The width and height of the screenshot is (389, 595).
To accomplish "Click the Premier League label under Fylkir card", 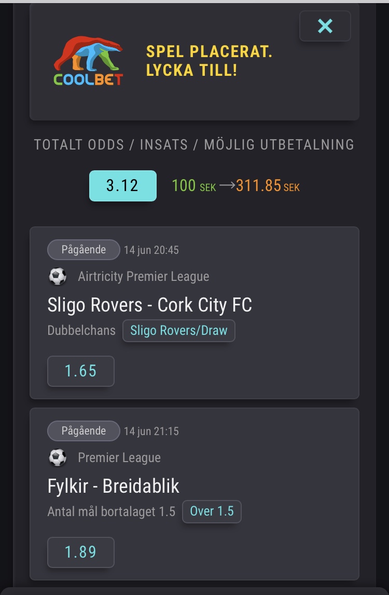I will click(119, 457).
